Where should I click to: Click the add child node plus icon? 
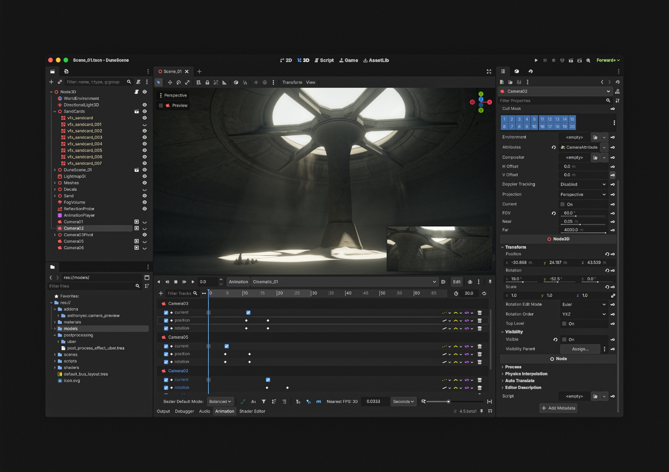coord(51,82)
